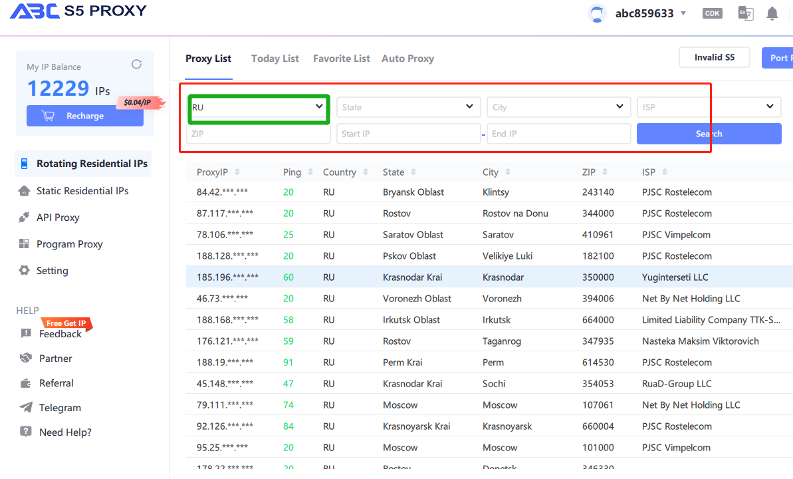Switch to the Today List tab
793x479 pixels.
275,59
